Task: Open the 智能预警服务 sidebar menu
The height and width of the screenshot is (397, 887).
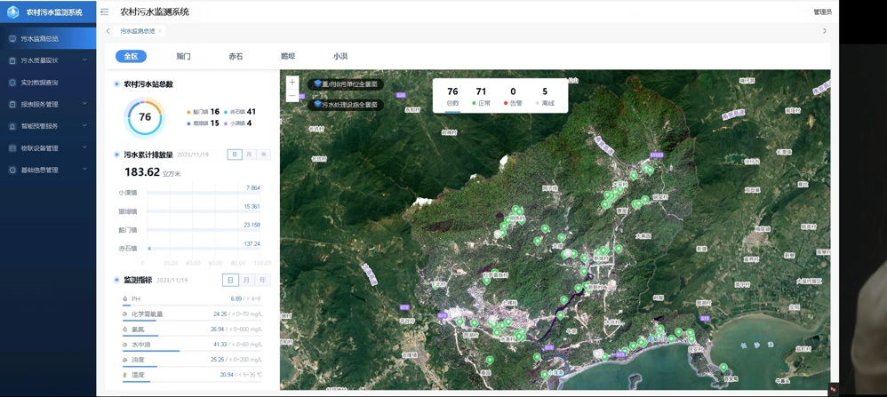Action: coord(48,126)
